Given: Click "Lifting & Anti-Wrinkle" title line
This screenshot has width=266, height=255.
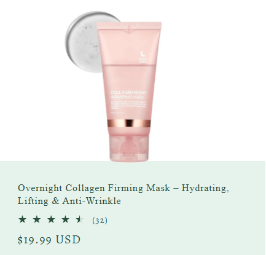Looking at the screenshot, I should pyautogui.click(x=69, y=201).
